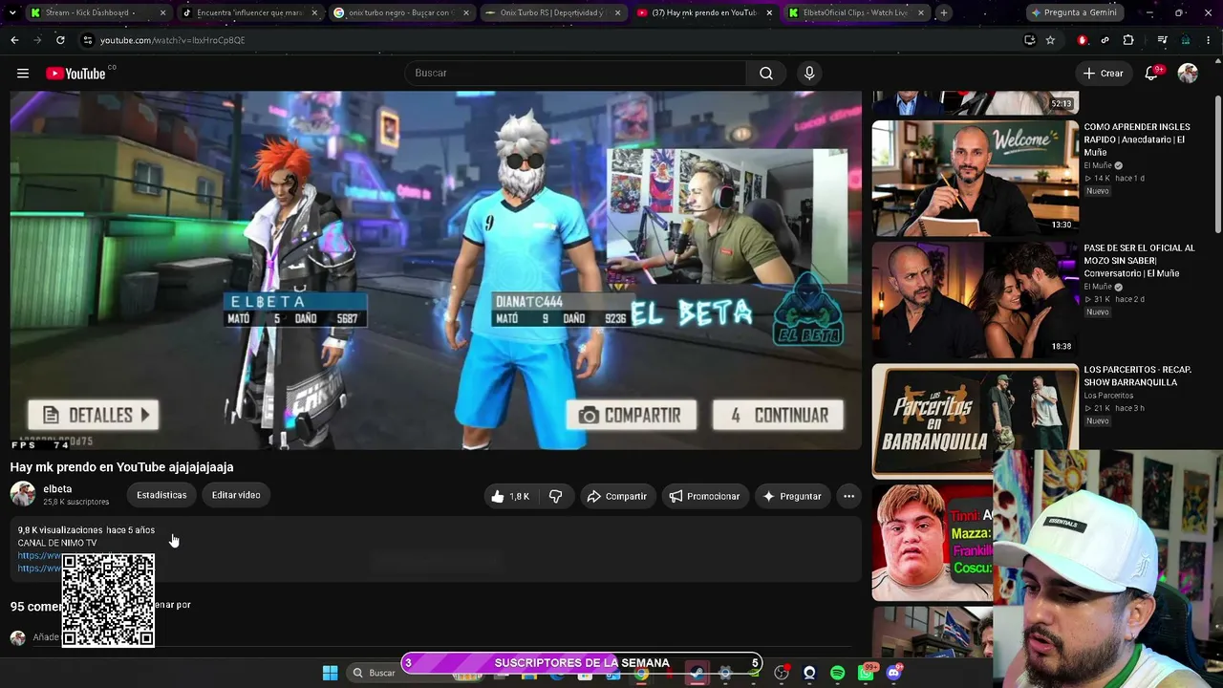Click the Pregunta a Gemini button

click(x=1073, y=12)
